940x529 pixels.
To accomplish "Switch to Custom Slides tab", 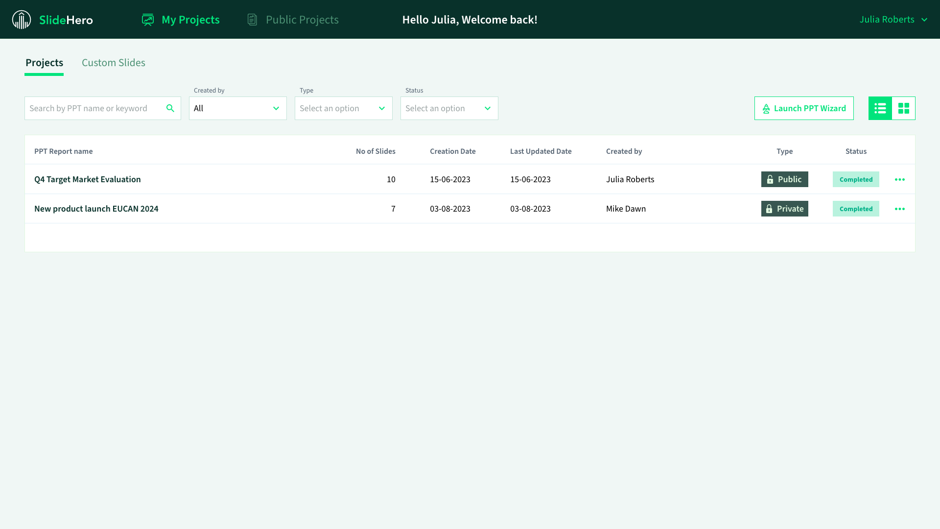I will (114, 63).
